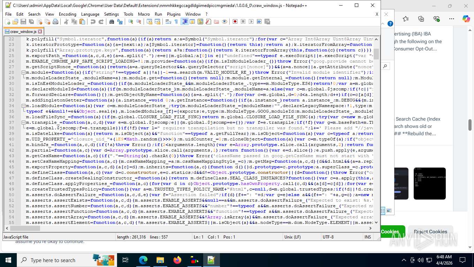Save the file using the Save icon
This screenshot has height=267, width=474.
coord(23,22)
